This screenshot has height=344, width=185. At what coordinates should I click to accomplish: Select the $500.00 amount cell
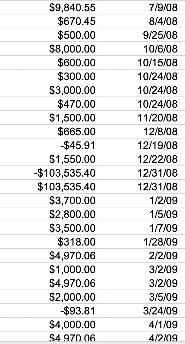pyautogui.click(x=49, y=35)
